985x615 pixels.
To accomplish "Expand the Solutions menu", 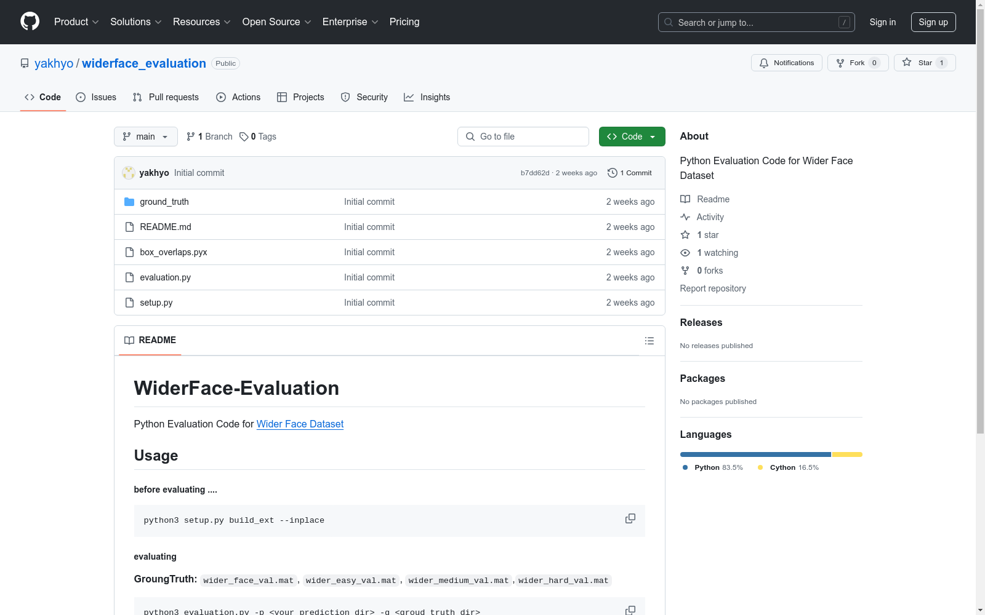I will click(136, 22).
